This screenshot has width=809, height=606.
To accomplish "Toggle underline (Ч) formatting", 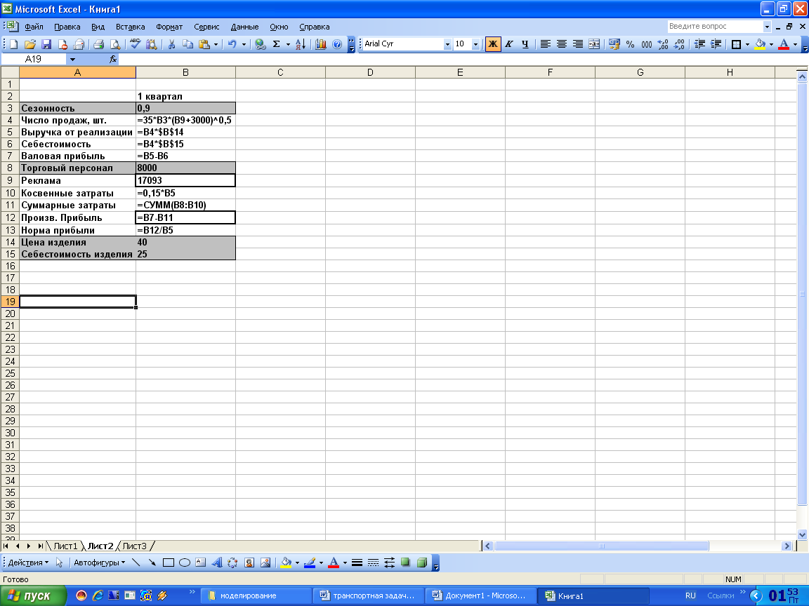I will (x=525, y=44).
